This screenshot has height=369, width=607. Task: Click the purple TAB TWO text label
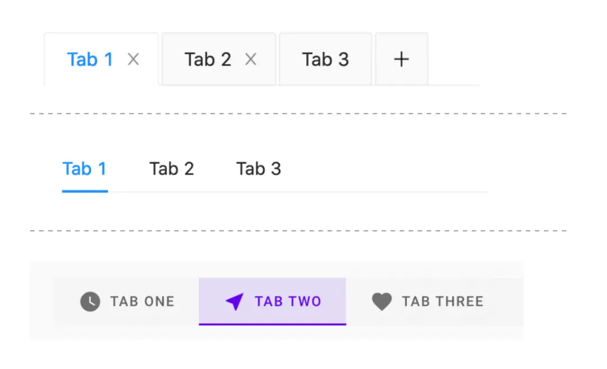click(288, 301)
